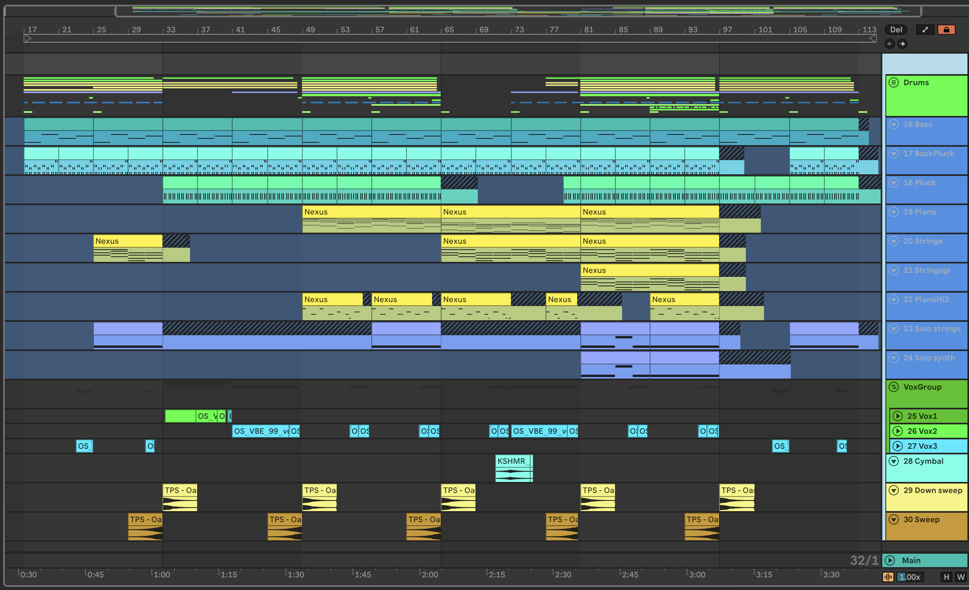Click the VoxGroup group fold icon
The height and width of the screenshot is (590, 969).
click(894, 387)
